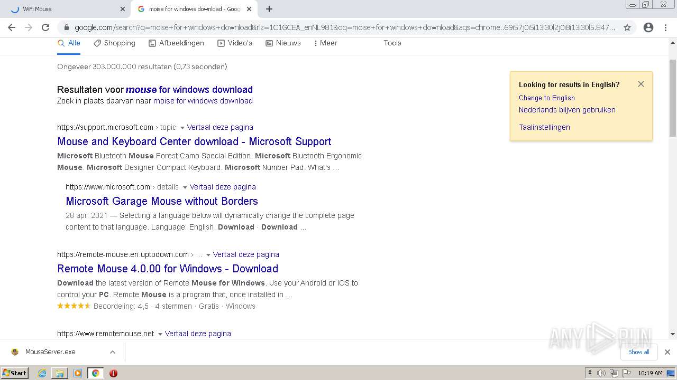Image resolution: width=677 pixels, height=380 pixels.
Task: Show hidden system tray icons
Action: [x=590, y=373]
